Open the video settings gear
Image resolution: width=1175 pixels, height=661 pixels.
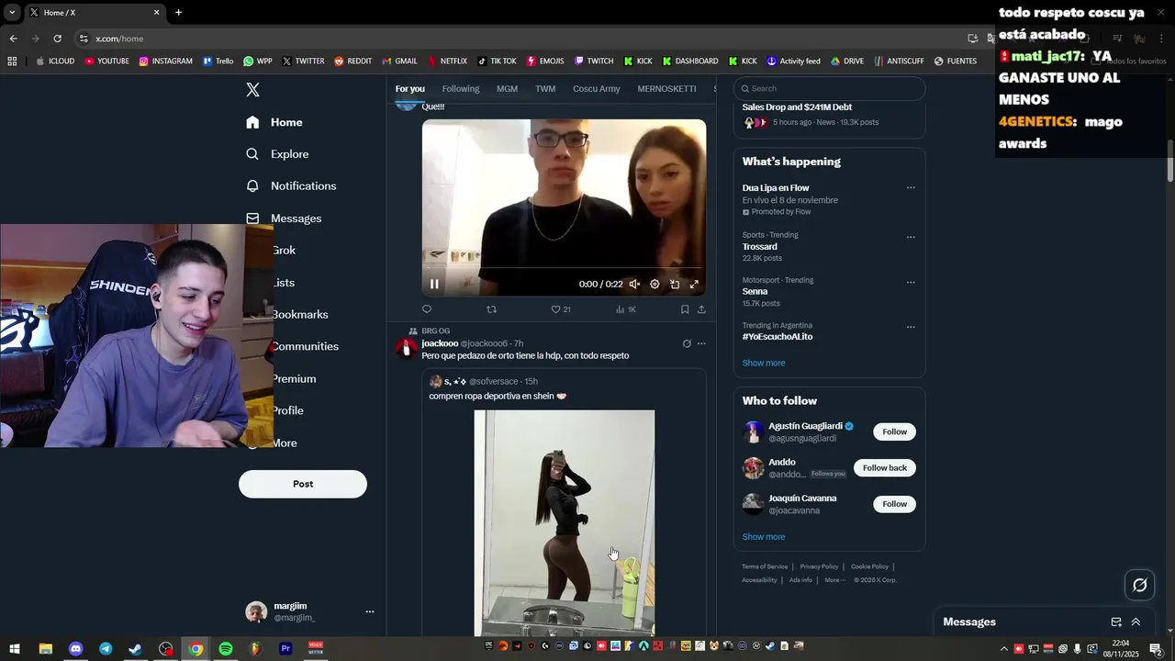click(655, 285)
